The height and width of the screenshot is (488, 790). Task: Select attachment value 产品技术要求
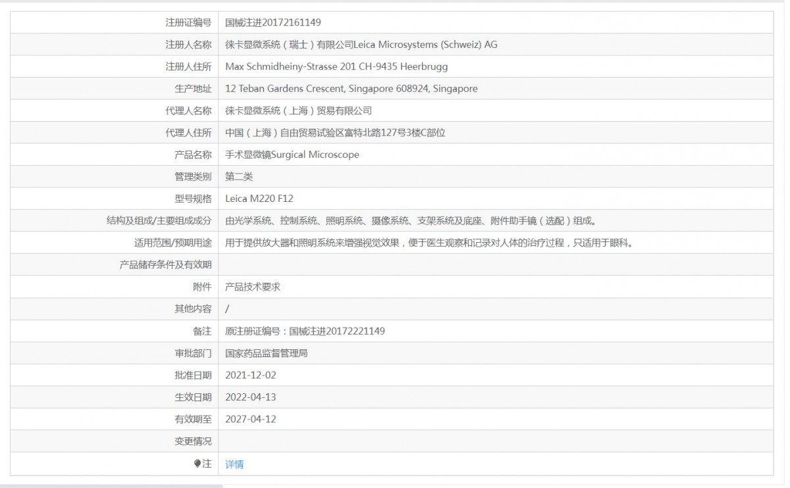(x=253, y=287)
